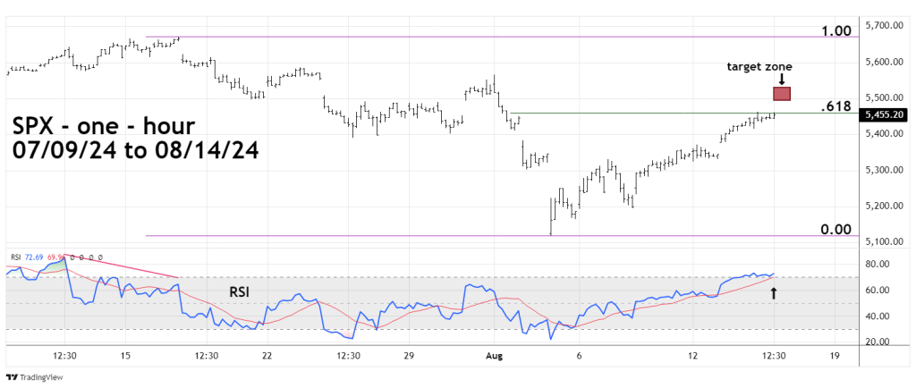Image resolution: width=916 pixels, height=388 pixels.
Task: Click the down arrow below target zone text
Action: pyautogui.click(x=781, y=79)
